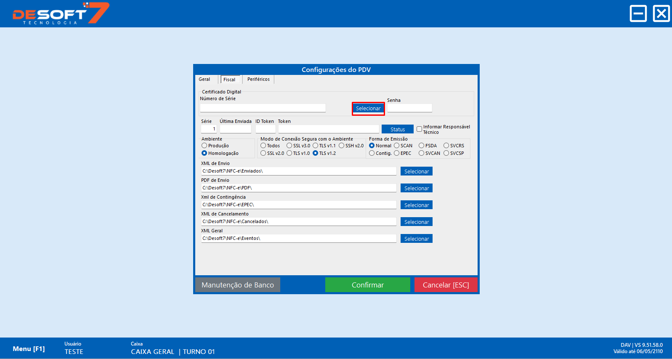
Task: Click the ID Token field
Action: (x=266, y=129)
